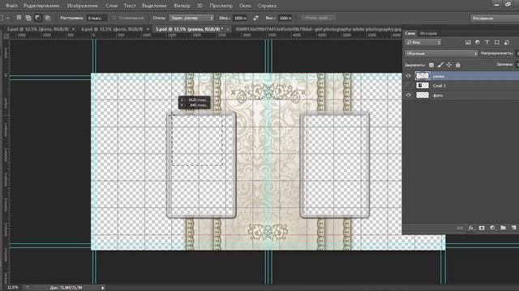The image size is (519, 291).
Task: Click the link layers icon
Action: [x=460, y=228]
